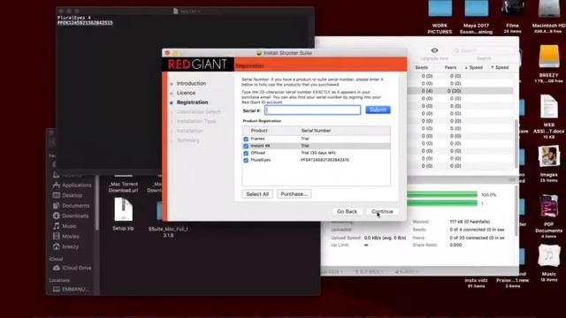This screenshot has height=318, width=566.
Task: Sort torrents by download Speed column
Action: (x=474, y=67)
